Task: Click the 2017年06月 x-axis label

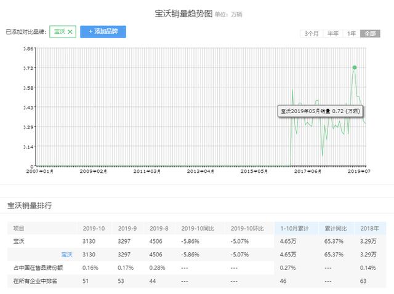Action: point(308,171)
